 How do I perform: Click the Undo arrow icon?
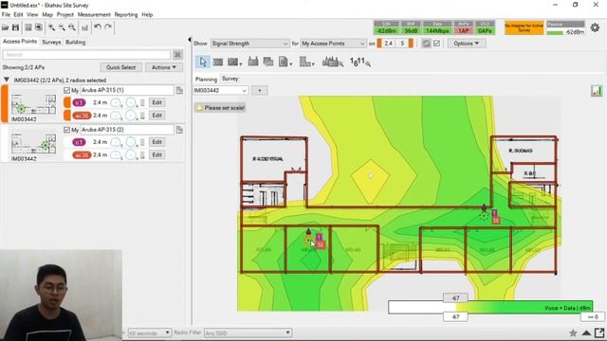(98, 27)
